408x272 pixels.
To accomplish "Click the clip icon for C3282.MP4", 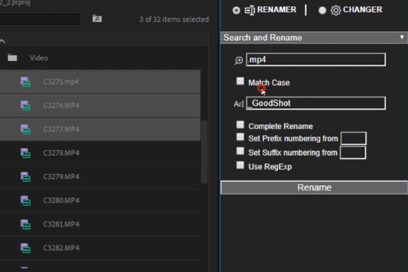I will pos(26,248).
